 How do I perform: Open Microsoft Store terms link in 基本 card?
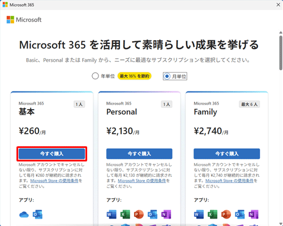point(54,181)
